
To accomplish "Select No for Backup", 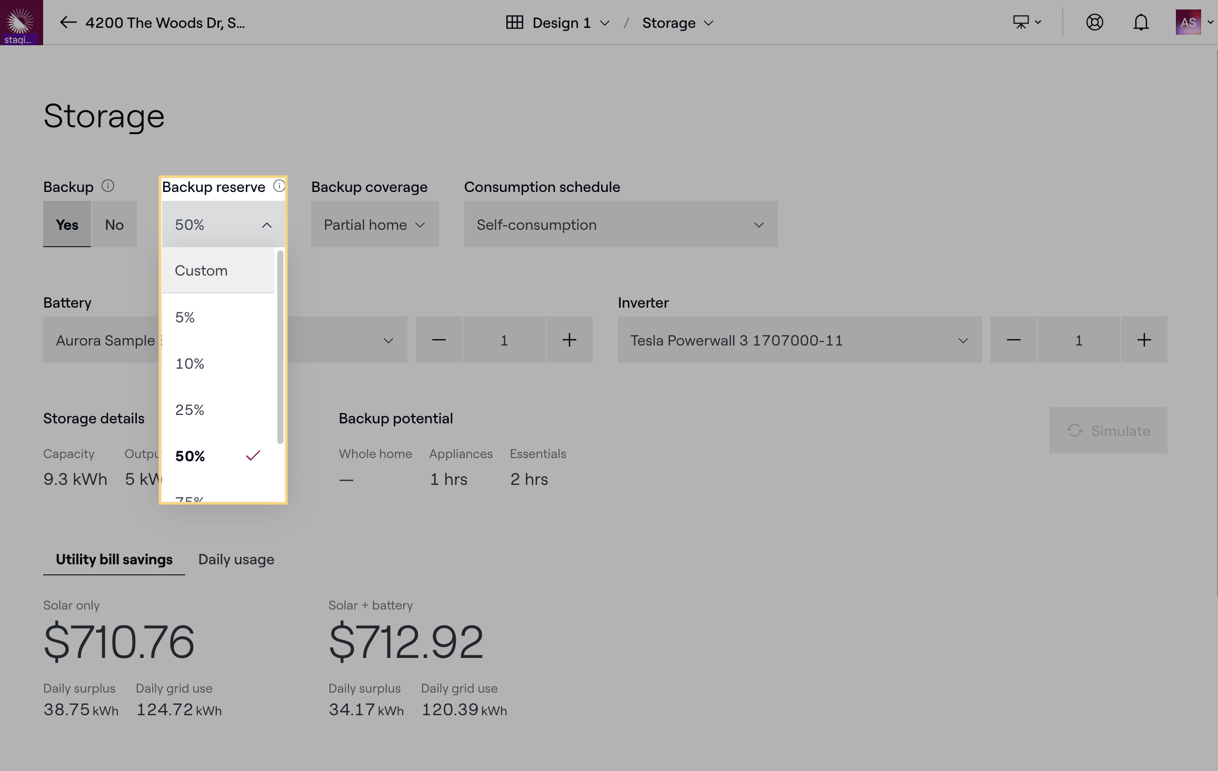I will pyautogui.click(x=114, y=225).
